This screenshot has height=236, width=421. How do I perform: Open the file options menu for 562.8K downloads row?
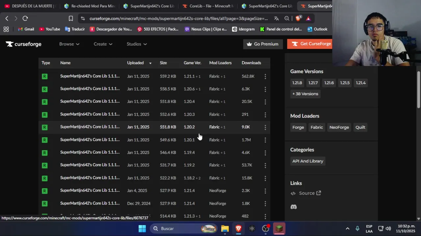pyautogui.click(x=265, y=76)
